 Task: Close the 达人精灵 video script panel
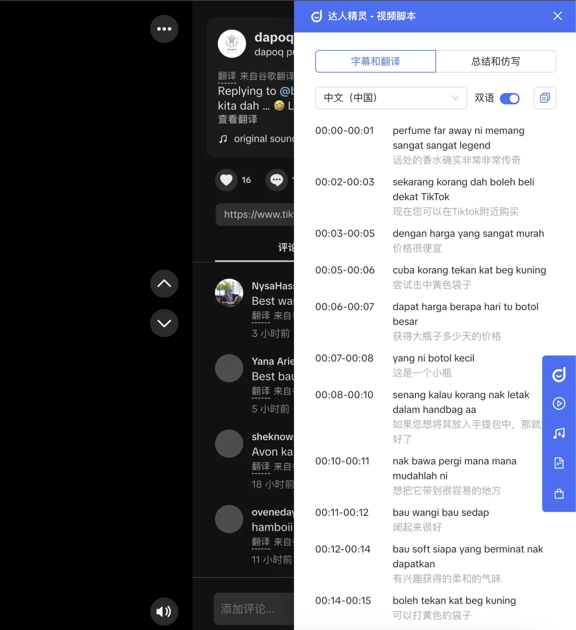[557, 16]
